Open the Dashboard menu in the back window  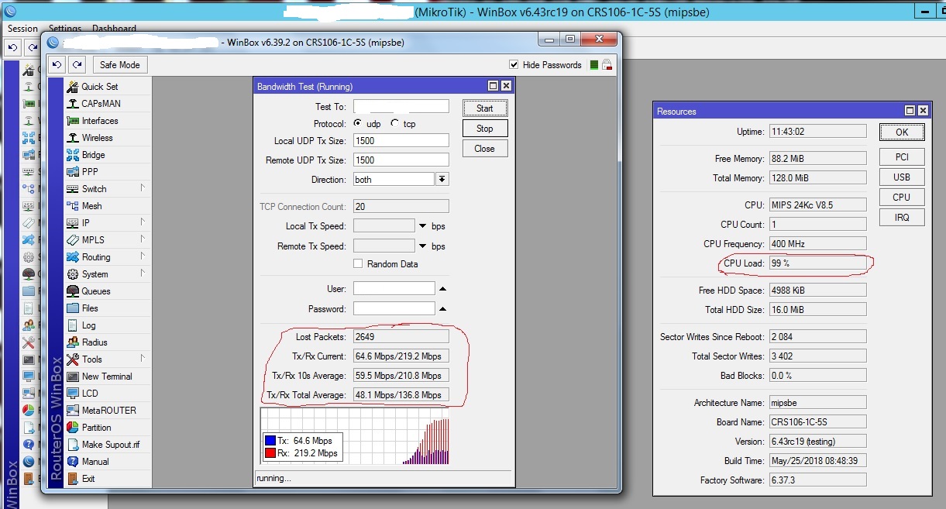tap(114, 29)
